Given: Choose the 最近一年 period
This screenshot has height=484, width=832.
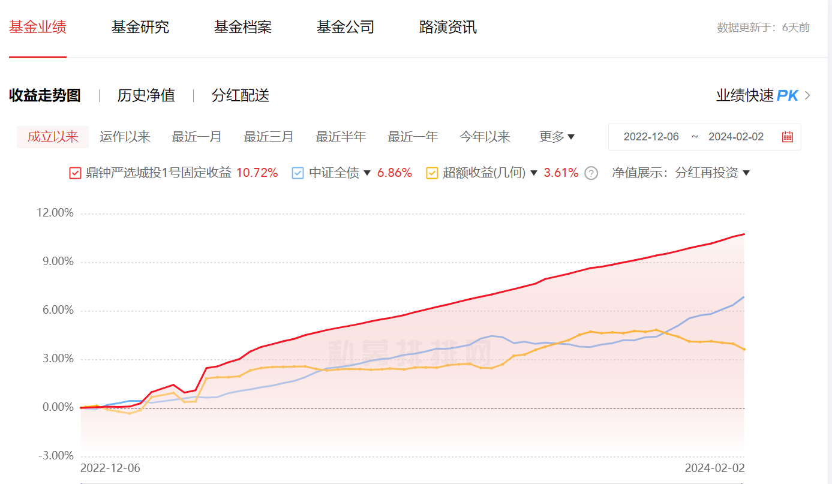Looking at the screenshot, I should point(413,137).
